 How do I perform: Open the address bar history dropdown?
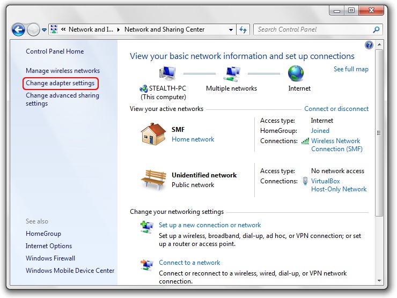tap(231, 29)
